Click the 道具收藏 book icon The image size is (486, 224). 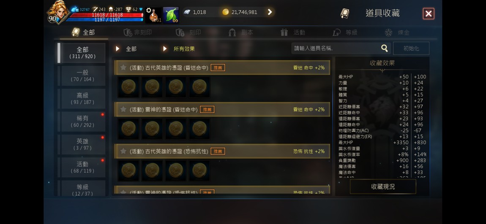(345, 13)
